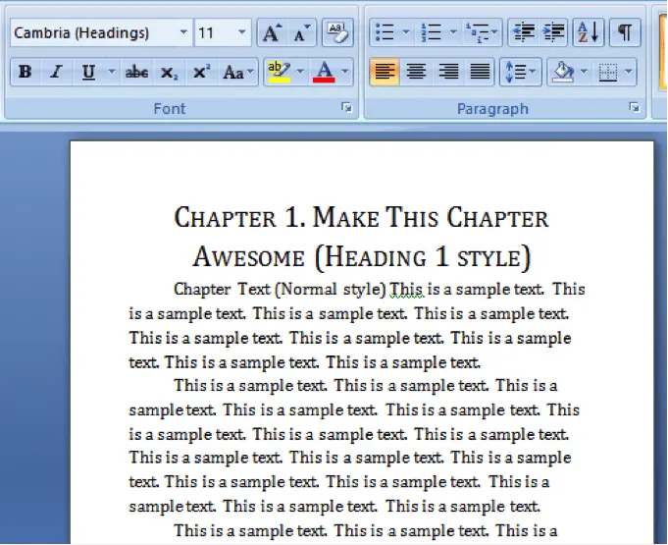Click "Chapter 1. Make This Chapter" heading line
Screen dimensions: 668x545
click(361, 217)
